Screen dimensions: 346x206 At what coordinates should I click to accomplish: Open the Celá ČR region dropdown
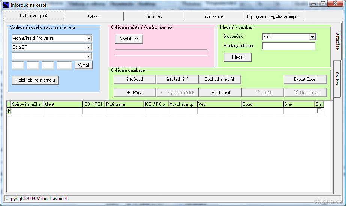coord(89,47)
